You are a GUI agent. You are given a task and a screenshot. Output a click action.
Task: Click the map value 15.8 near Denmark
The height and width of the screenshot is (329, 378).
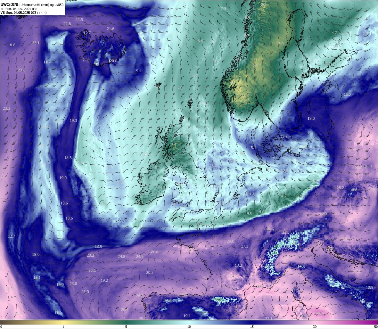pos(284,136)
